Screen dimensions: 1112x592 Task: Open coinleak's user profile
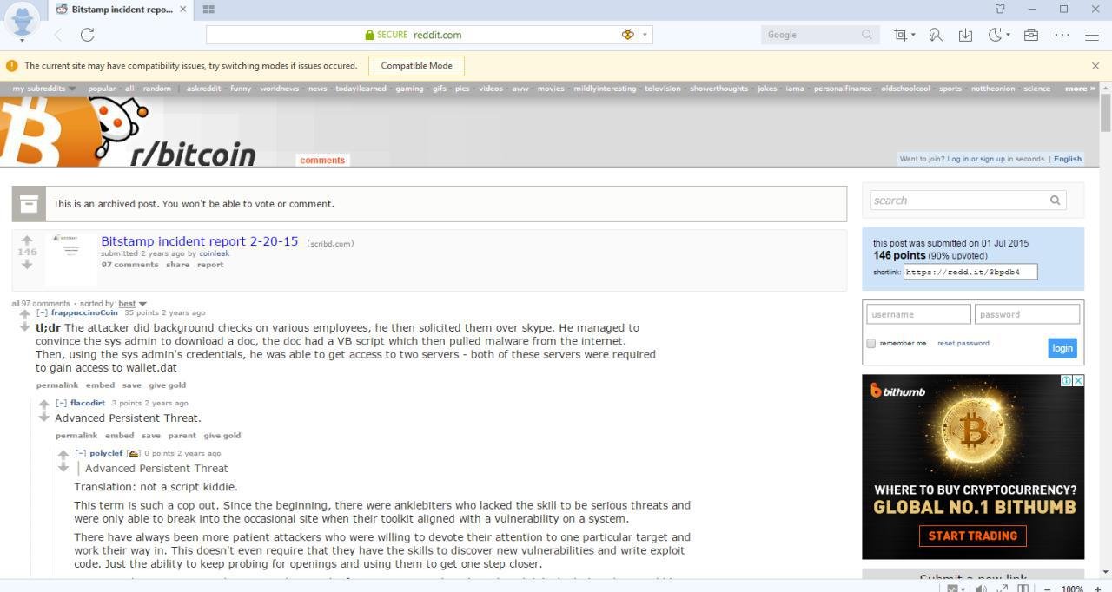(x=215, y=253)
